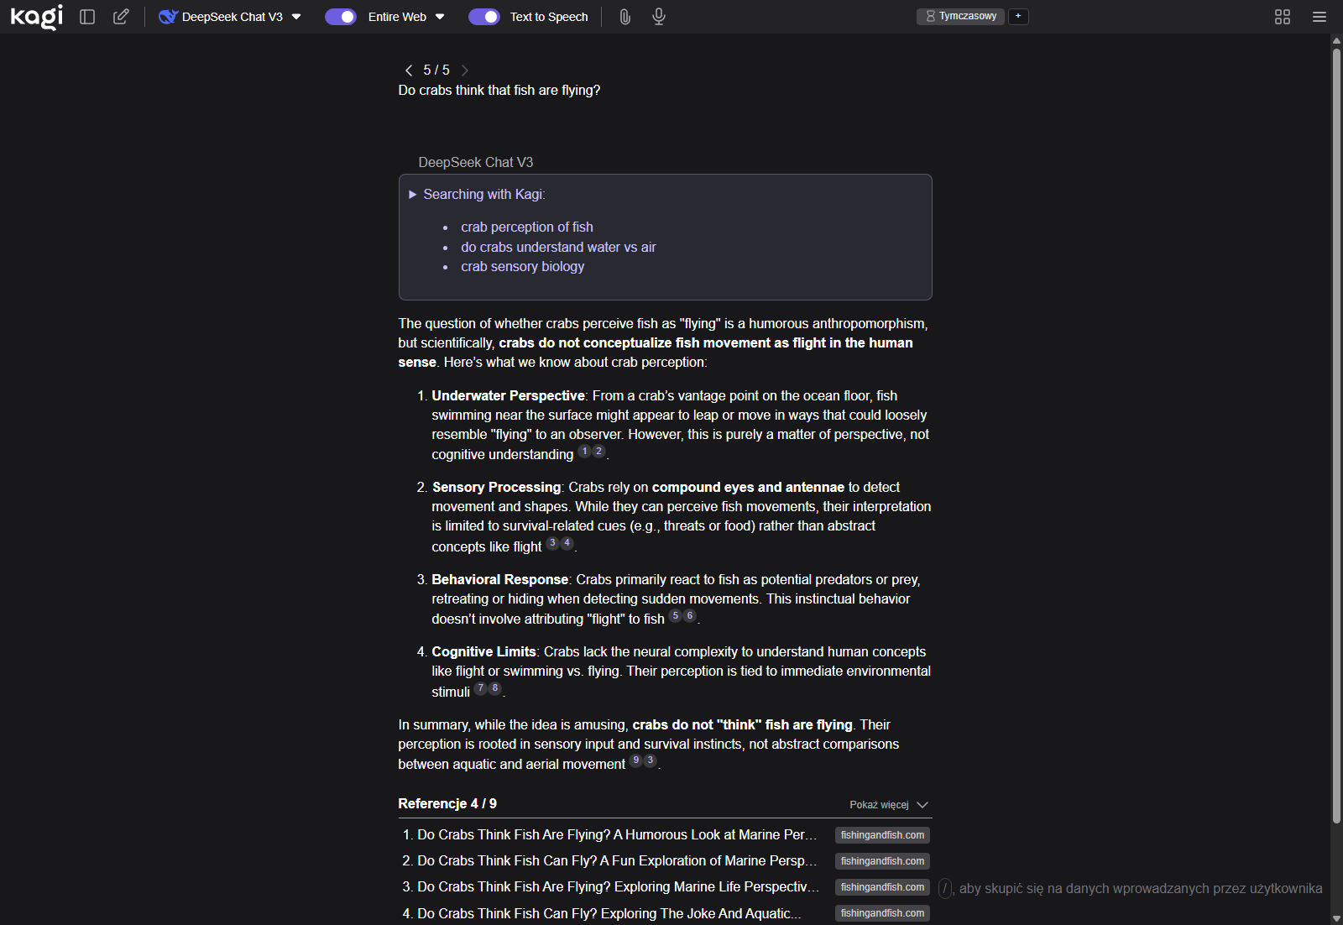Add a new tab with plus button

coord(1018,16)
